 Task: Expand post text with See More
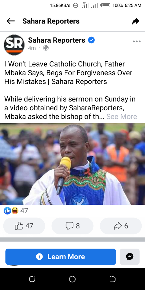(x=121, y=117)
